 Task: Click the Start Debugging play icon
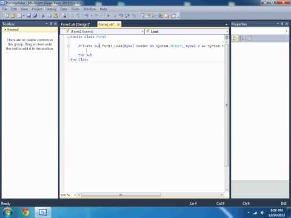pos(109,16)
